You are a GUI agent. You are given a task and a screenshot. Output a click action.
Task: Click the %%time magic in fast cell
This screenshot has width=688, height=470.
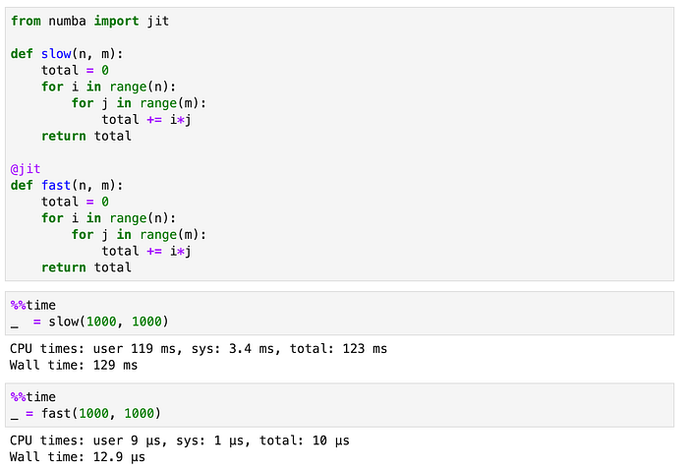[x=32, y=396]
